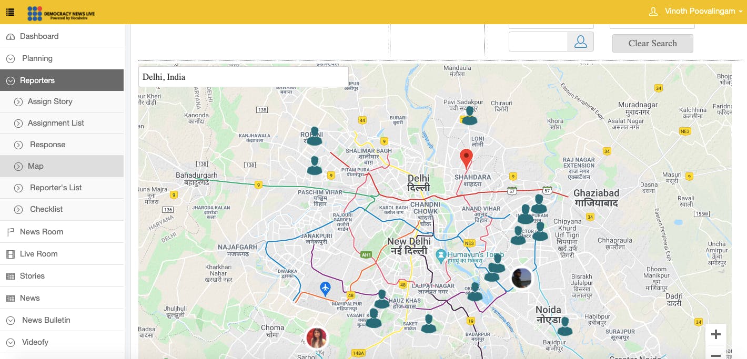Viewport: 747px width, 359px height.
Task: Click the News Room flag icon
Action: (x=11, y=232)
